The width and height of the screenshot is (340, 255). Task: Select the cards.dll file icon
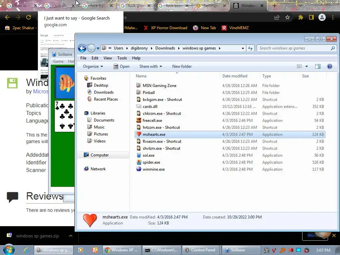pyautogui.click(x=138, y=106)
